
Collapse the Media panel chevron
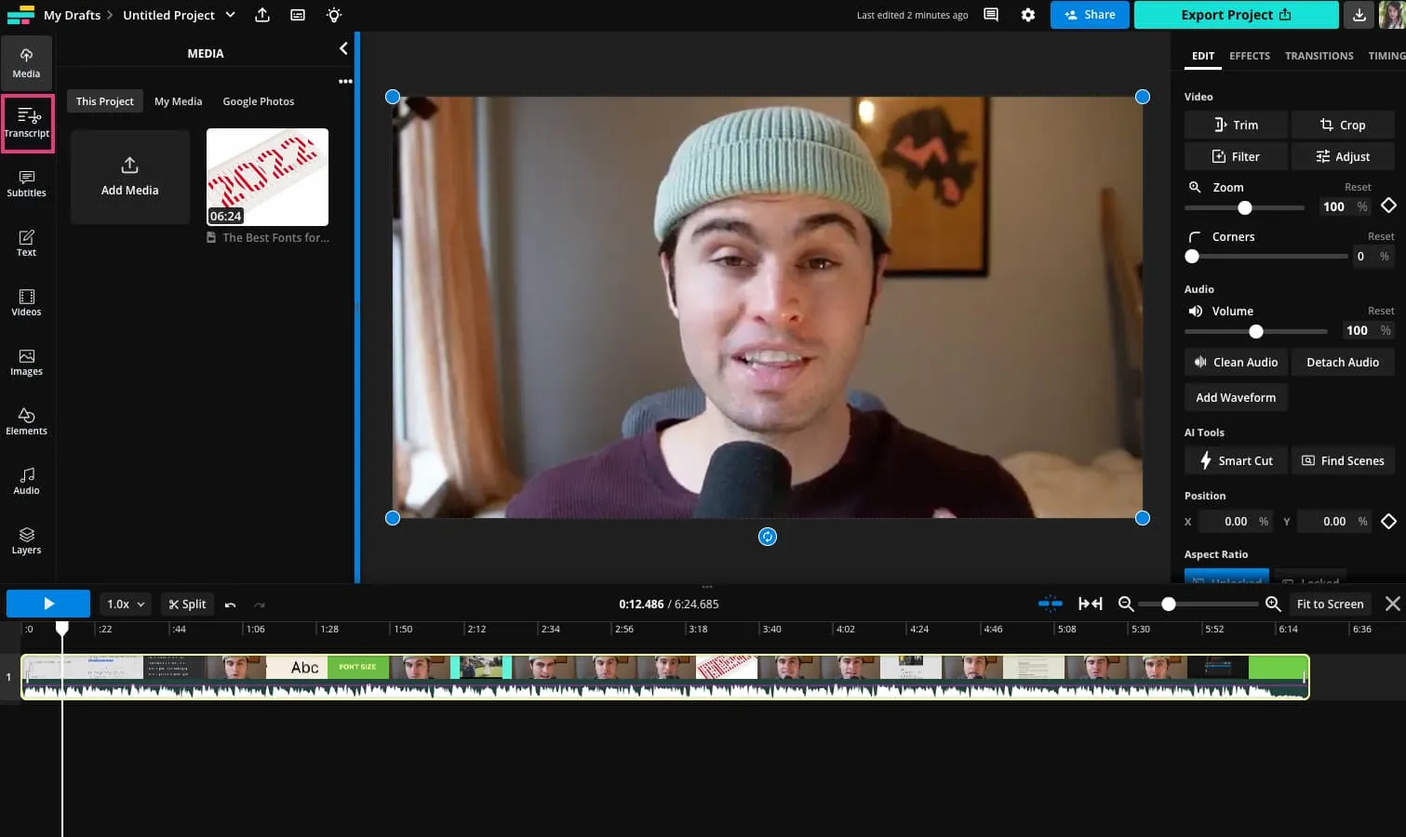(x=343, y=48)
